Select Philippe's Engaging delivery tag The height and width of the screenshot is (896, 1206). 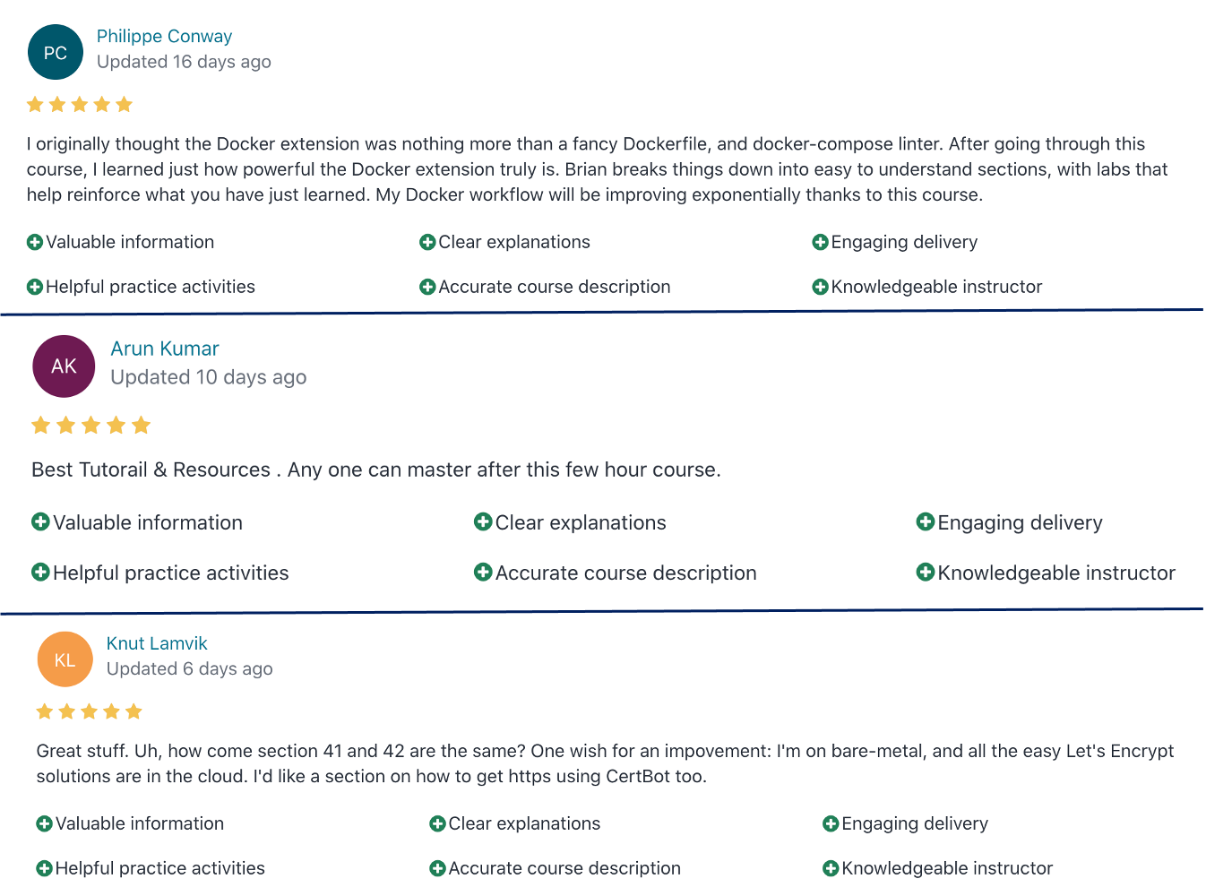895,242
